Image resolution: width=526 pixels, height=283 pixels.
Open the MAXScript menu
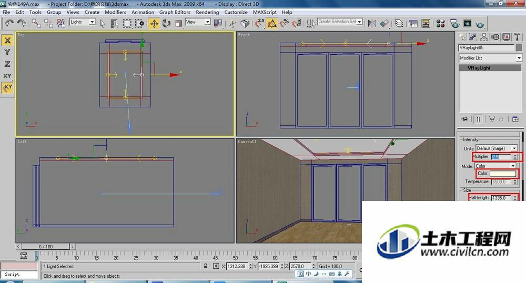(x=265, y=12)
